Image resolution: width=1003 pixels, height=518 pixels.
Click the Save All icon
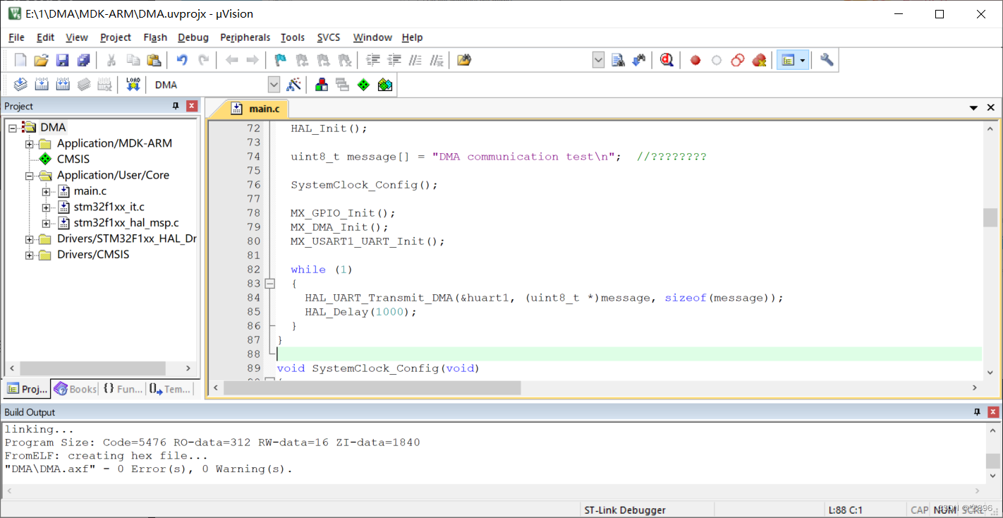click(x=84, y=61)
